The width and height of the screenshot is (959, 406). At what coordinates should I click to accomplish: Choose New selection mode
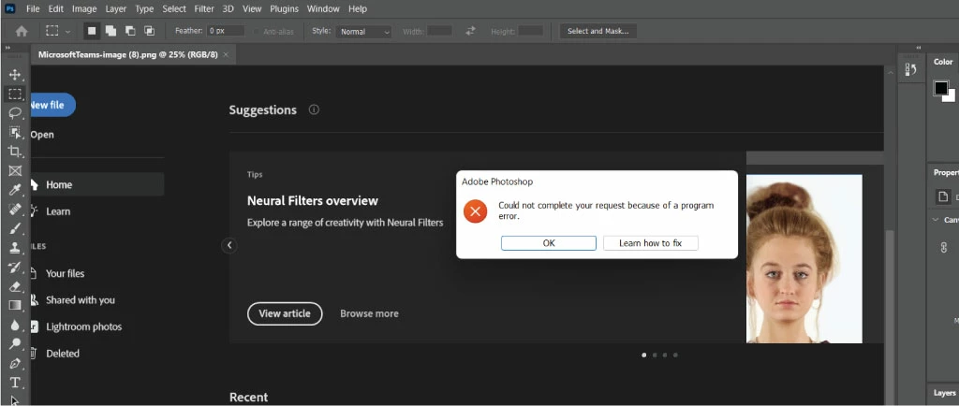click(92, 31)
